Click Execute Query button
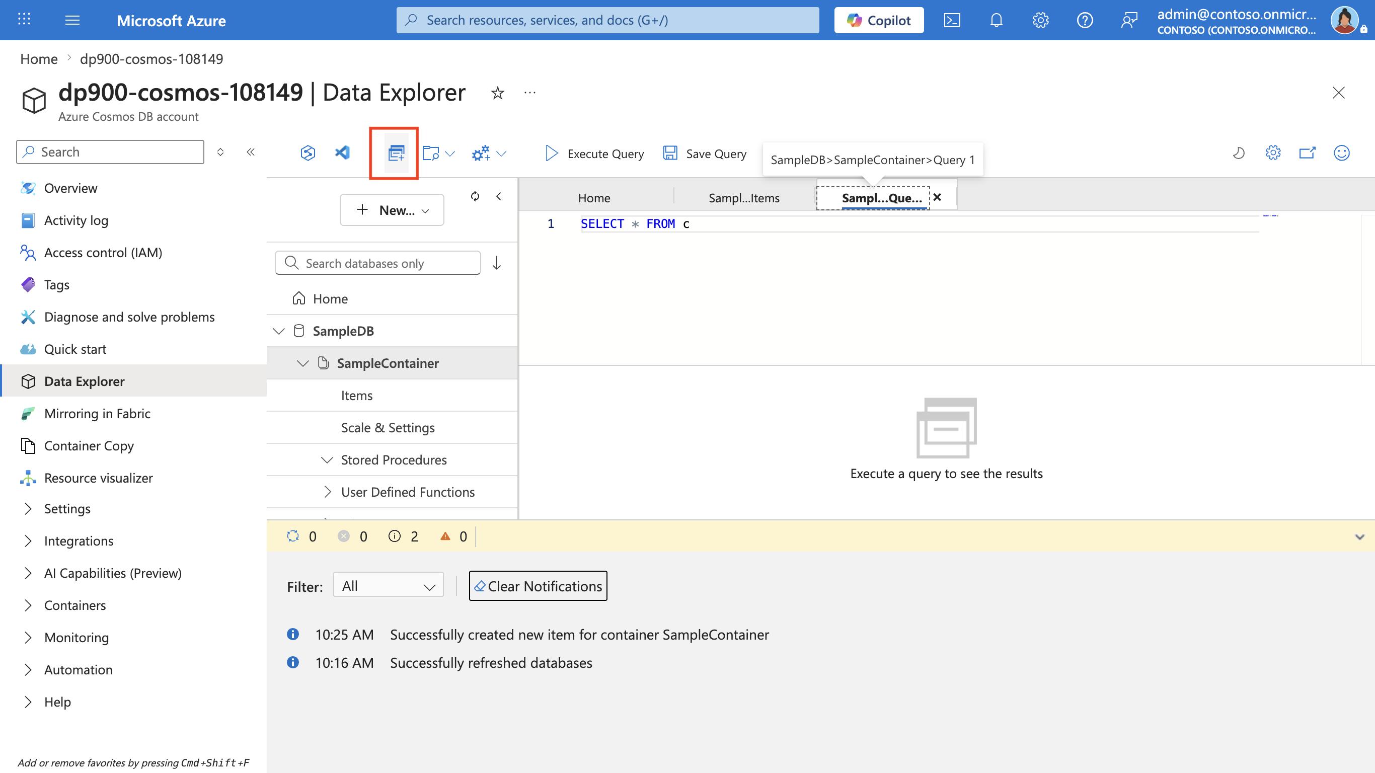Image resolution: width=1375 pixels, height=773 pixels. tap(594, 154)
